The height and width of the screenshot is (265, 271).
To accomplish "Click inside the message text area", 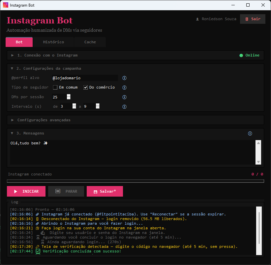I will 133,152.
